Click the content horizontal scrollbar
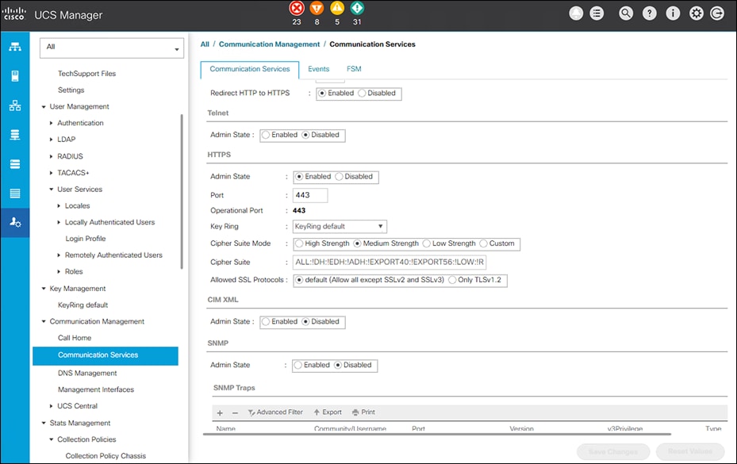The image size is (737, 464). click(437, 435)
